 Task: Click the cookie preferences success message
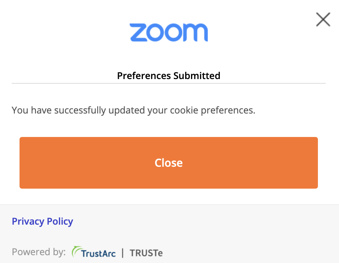point(134,110)
